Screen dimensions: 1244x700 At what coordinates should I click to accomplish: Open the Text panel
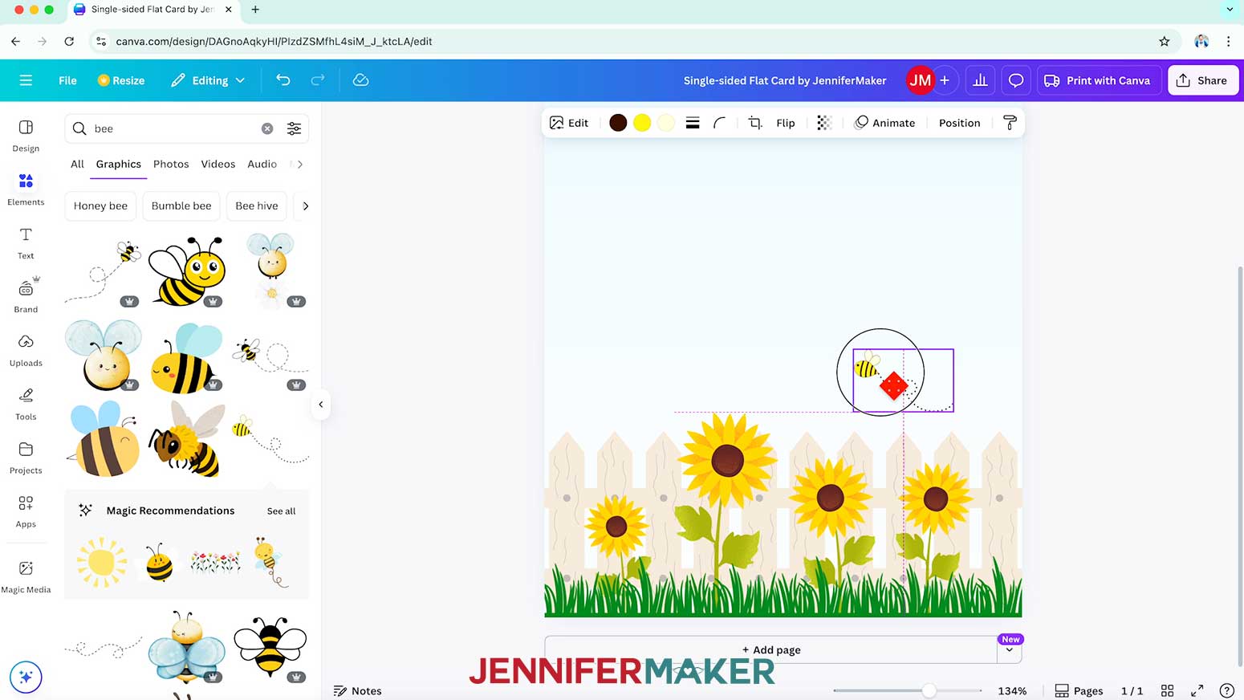tap(26, 243)
